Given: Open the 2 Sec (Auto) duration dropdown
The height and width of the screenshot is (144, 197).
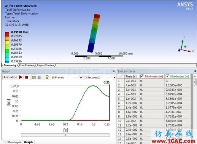Looking at the screenshot, I should (114, 78).
